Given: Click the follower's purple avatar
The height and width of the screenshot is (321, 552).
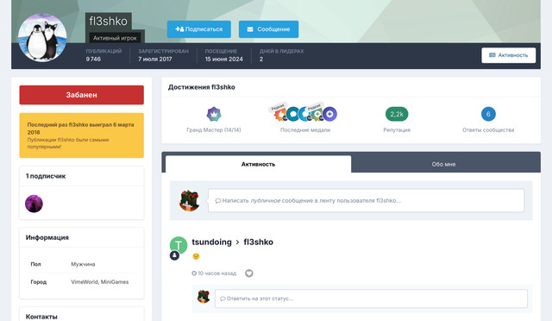Looking at the screenshot, I should (x=34, y=204).
